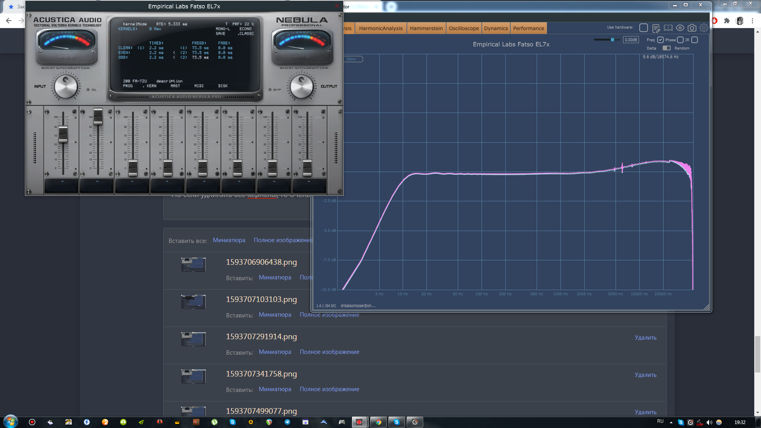
Task: Open DISK page on Nebula display
Action: 223,86
